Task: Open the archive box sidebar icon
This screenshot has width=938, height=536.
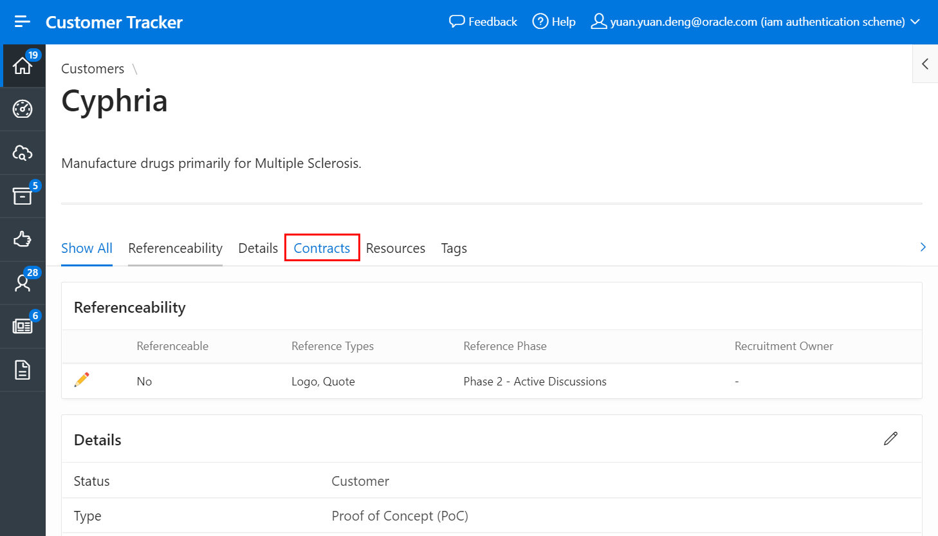Action: pos(23,196)
